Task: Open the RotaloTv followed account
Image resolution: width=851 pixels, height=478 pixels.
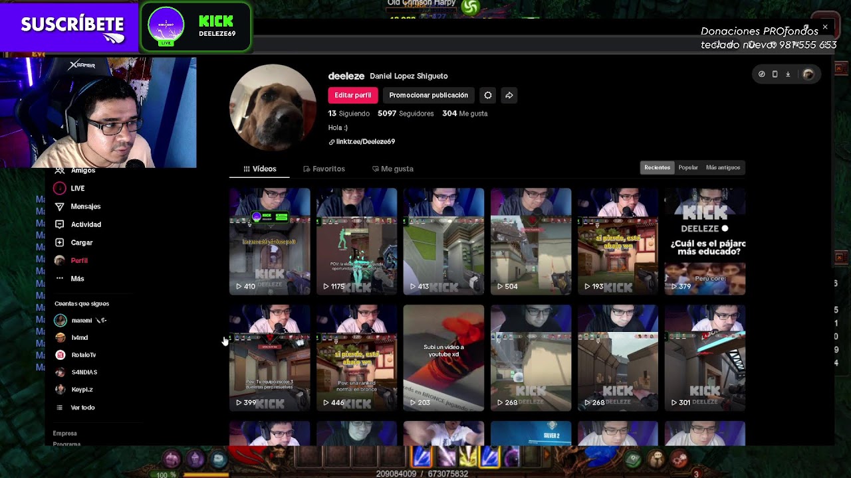Action: 75,355
